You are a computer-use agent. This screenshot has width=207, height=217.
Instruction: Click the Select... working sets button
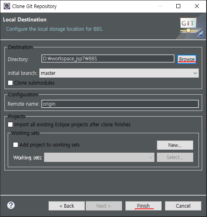tap(175, 157)
